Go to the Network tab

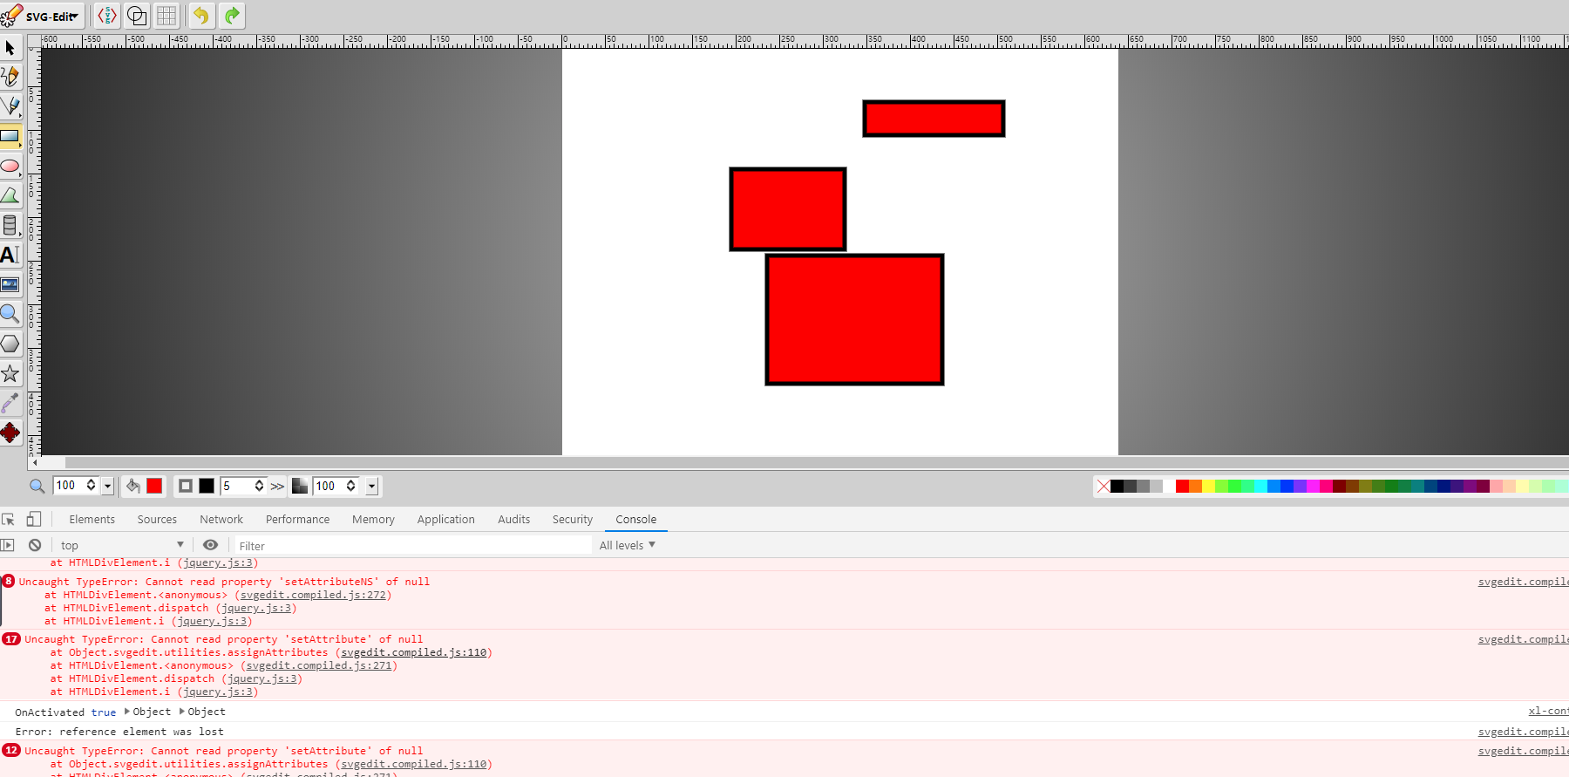(221, 519)
